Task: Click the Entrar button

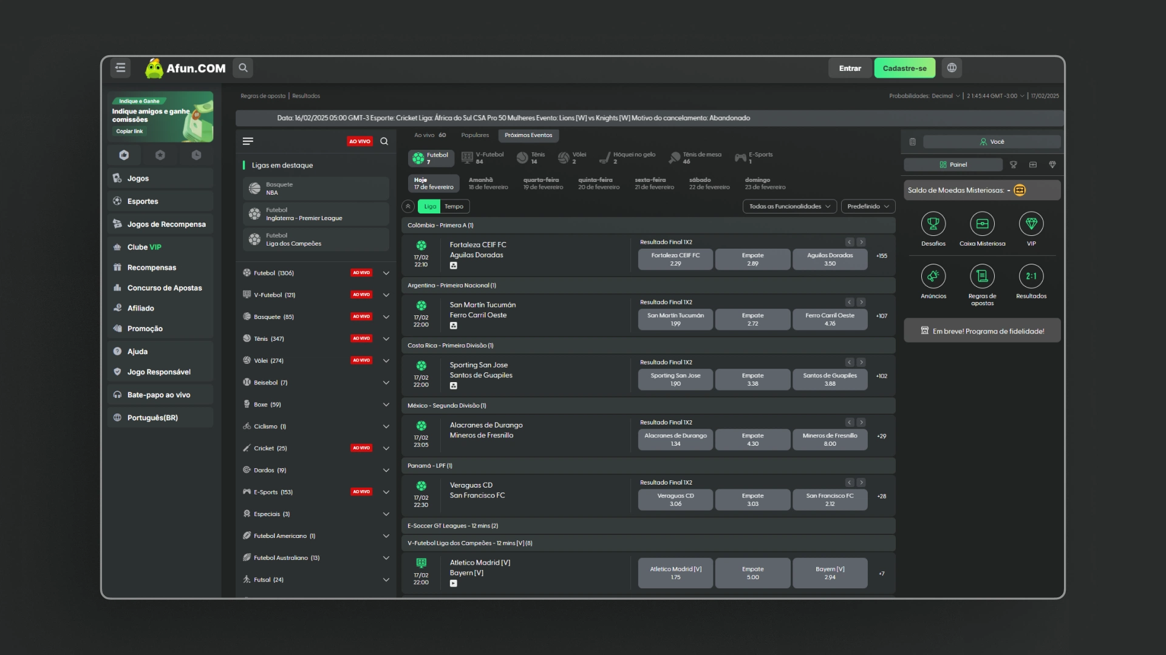Action: click(x=850, y=68)
